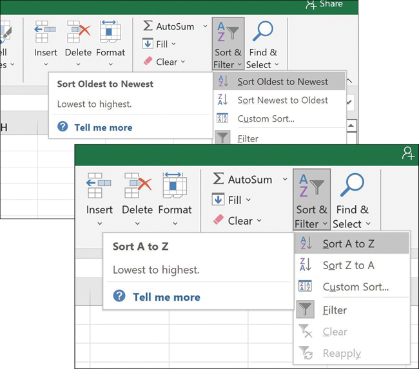This screenshot has width=419, height=369.
Task: Click help icon in Sort Oldest to Newest tooltip
Action: 63,127
